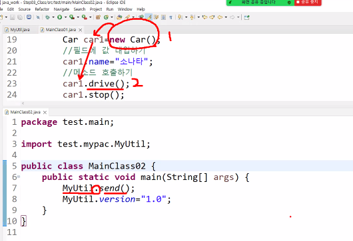Open the Coverage dropdown arrow
Screen dimensions: 353x241
click(x=78, y=17)
